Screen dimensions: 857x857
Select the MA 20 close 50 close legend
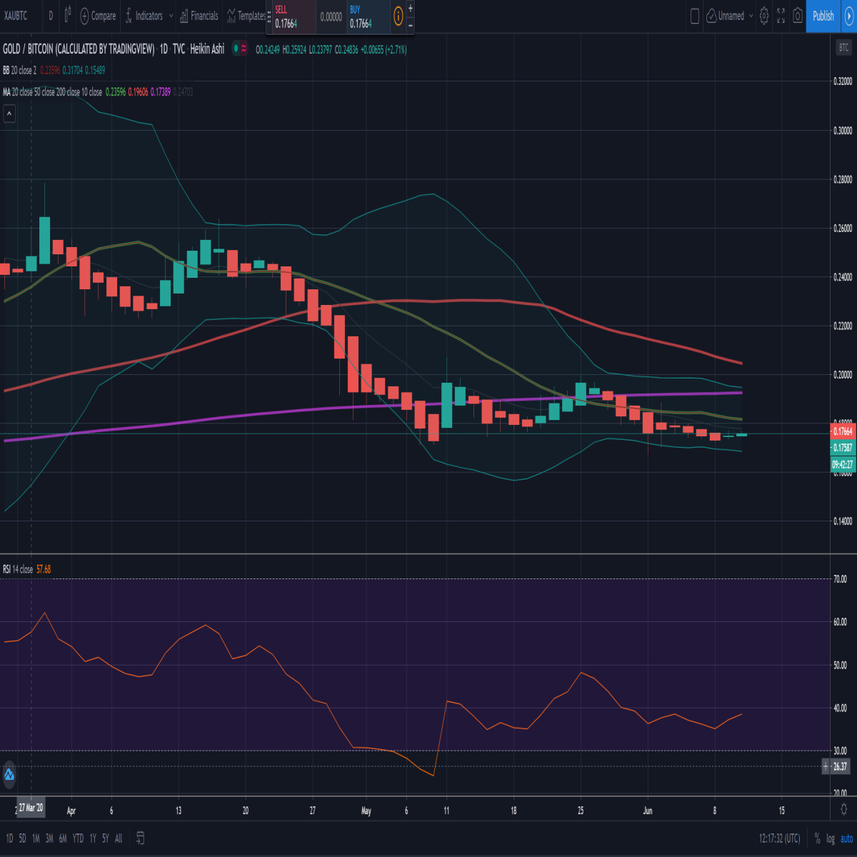point(52,91)
